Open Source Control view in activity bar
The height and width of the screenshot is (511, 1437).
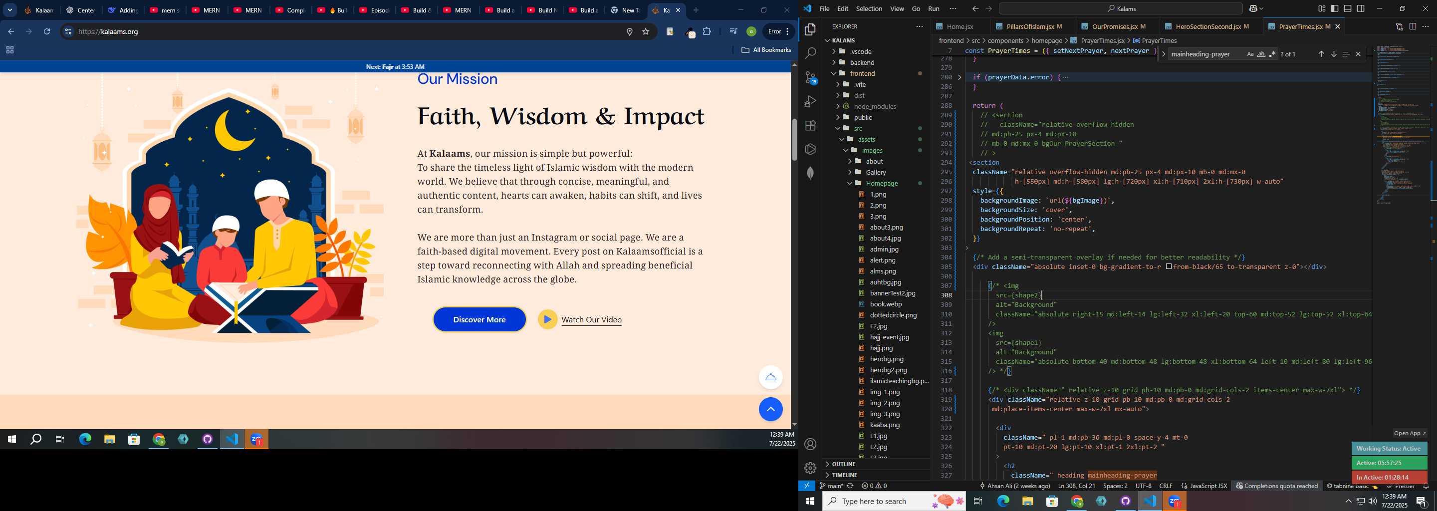click(810, 77)
